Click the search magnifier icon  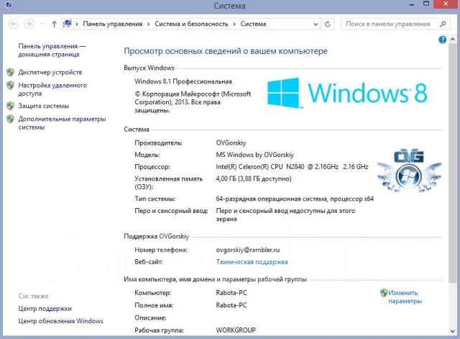point(443,24)
